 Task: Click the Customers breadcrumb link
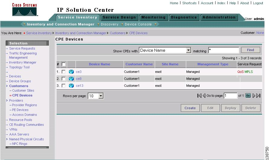[118, 33]
